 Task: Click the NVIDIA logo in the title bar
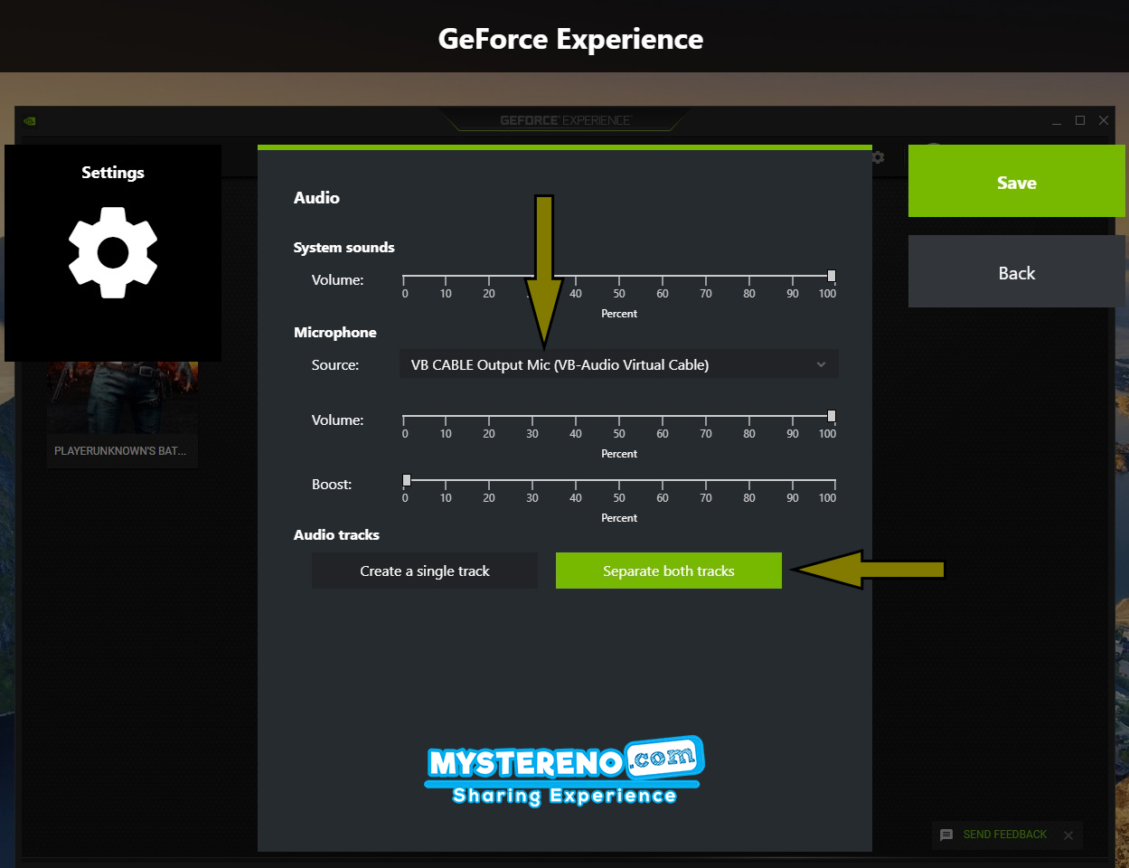tap(28, 119)
